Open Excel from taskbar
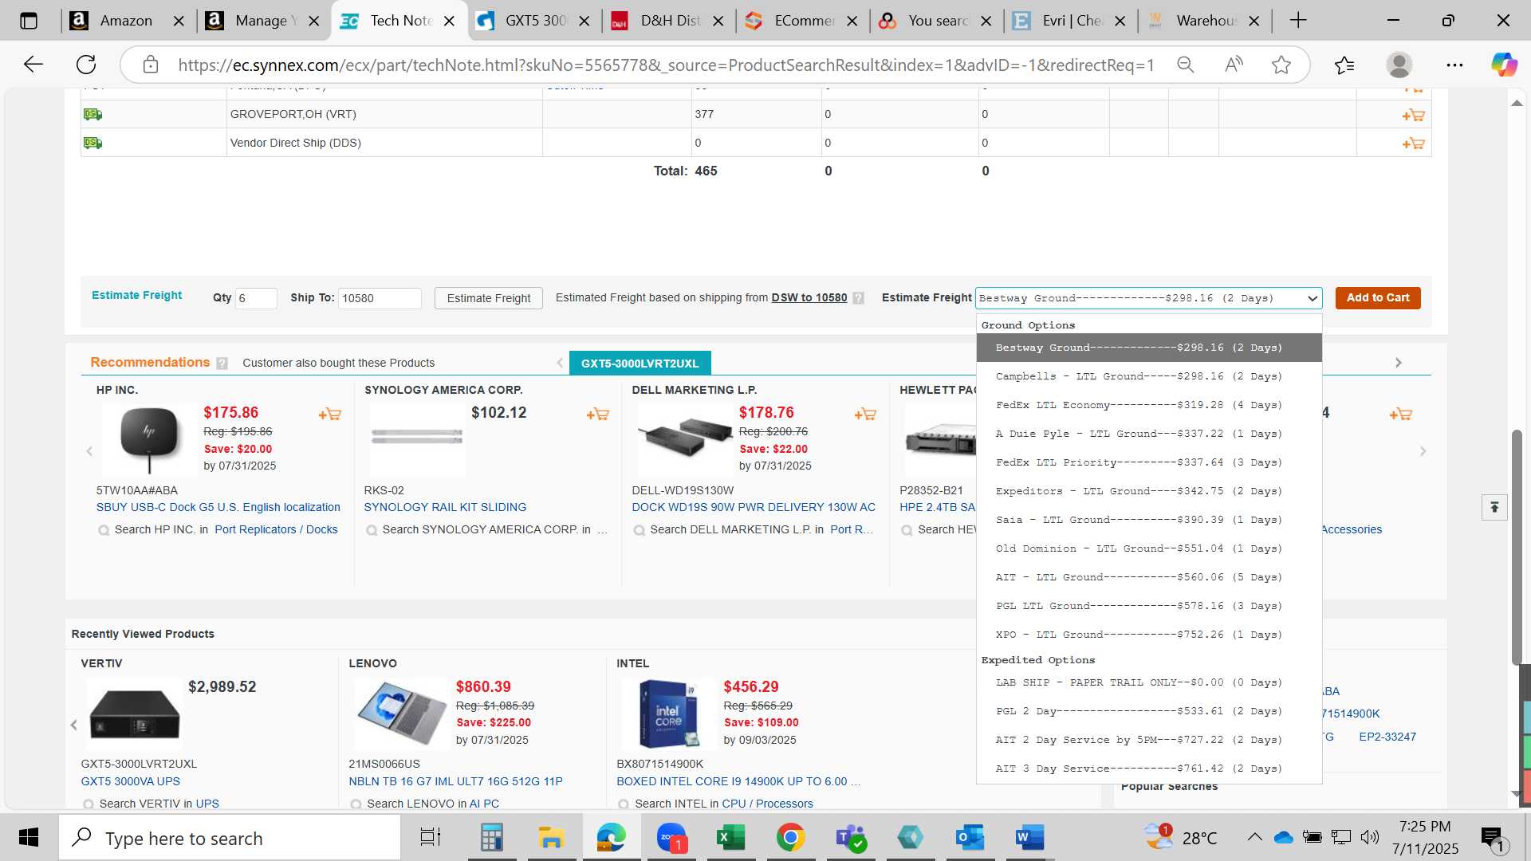The height and width of the screenshot is (861, 1531). (730, 838)
